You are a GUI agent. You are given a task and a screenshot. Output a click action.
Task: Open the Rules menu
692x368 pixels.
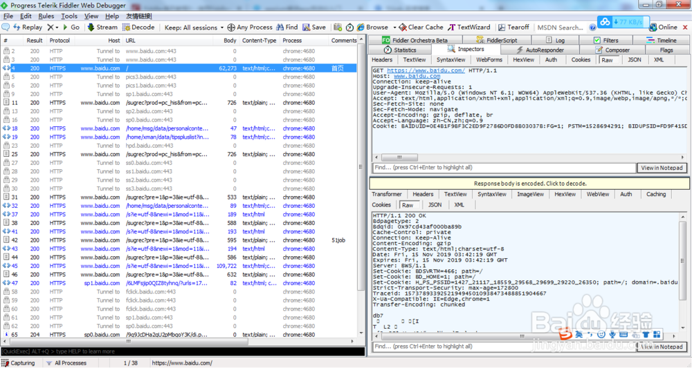click(x=46, y=16)
